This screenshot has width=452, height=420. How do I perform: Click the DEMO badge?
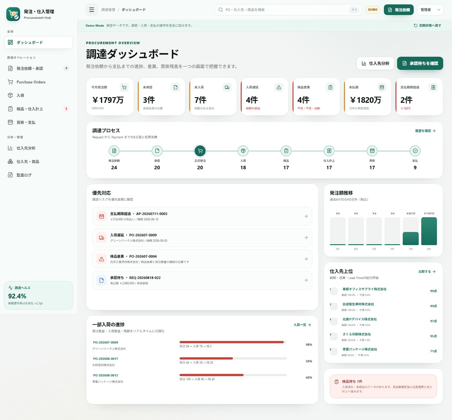(373, 10)
